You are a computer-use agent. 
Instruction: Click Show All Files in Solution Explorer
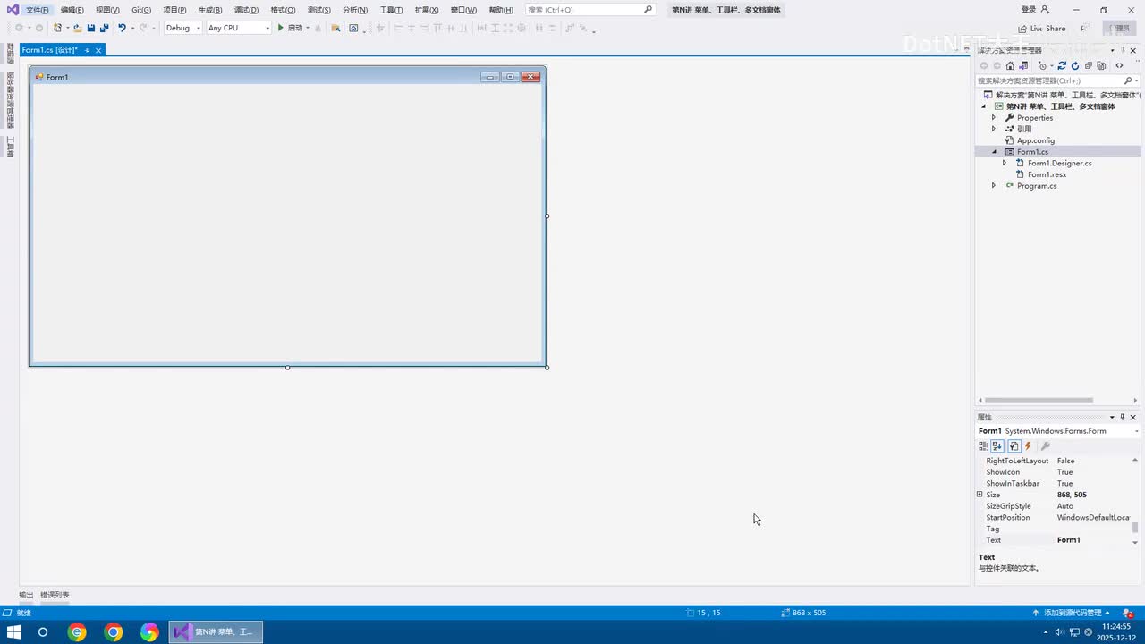1101,65
